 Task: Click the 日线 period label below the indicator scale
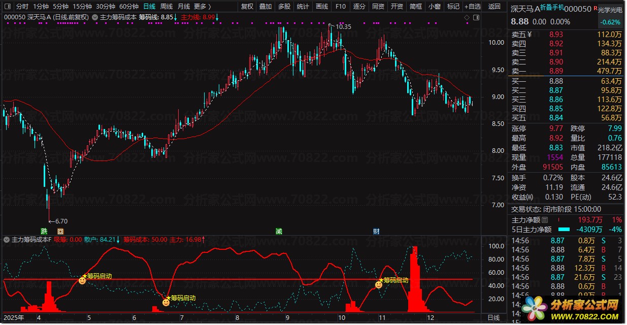tap(493, 318)
